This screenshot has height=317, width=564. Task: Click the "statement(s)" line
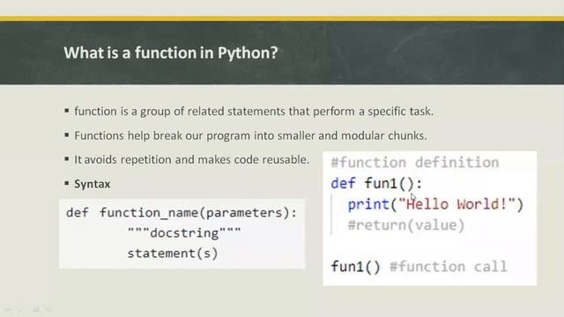pyautogui.click(x=173, y=254)
